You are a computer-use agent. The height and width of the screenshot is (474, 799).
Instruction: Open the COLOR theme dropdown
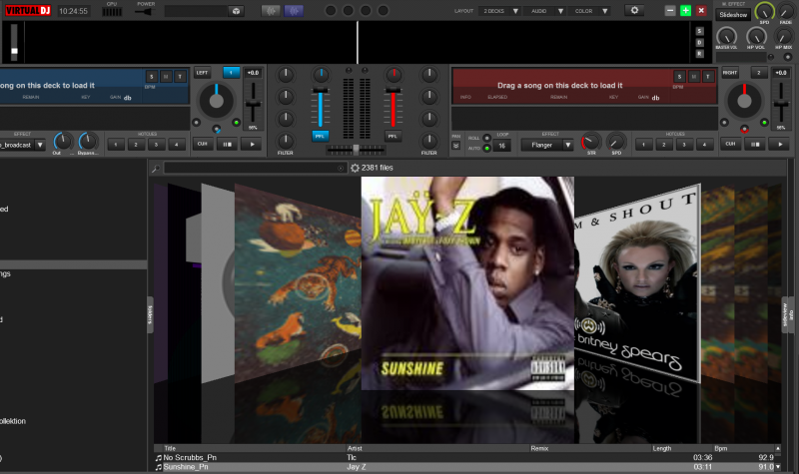click(x=589, y=10)
